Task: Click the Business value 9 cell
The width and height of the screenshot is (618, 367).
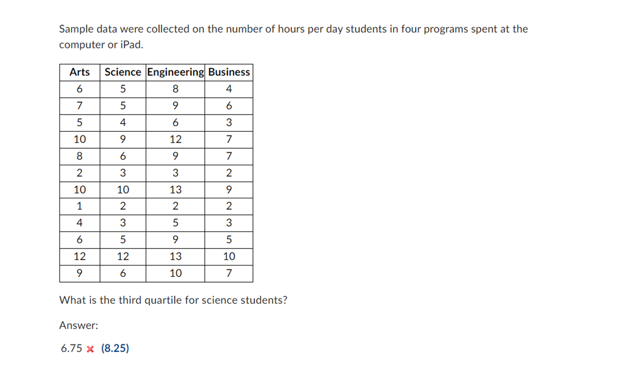Action: click(x=229, y=190)
